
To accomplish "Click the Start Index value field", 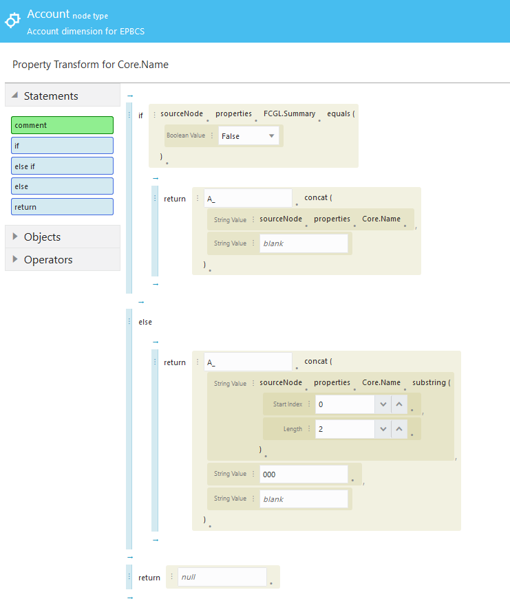I will pyautogui.click(x=345, y=404).
